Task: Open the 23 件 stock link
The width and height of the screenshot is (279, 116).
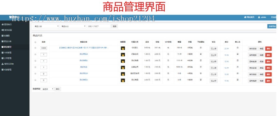Action: [x=227, y=49]
